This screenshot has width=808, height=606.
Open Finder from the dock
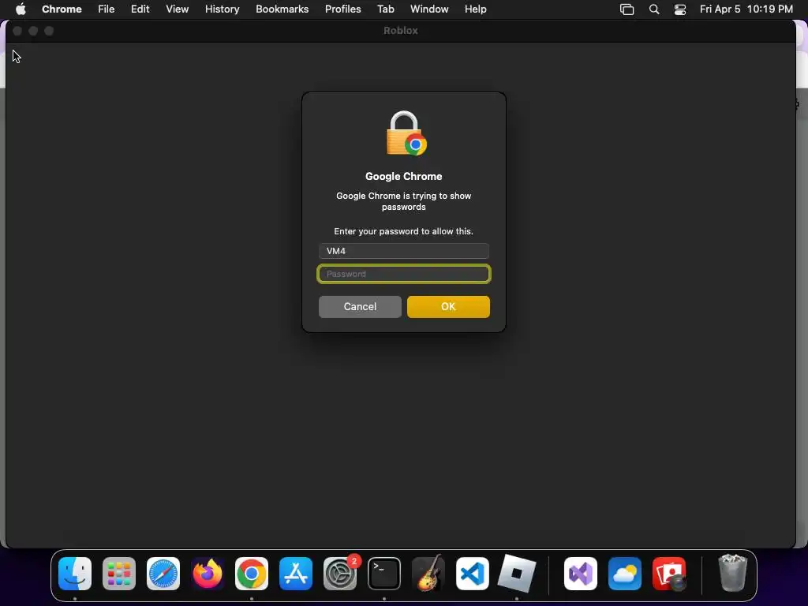click(x=75, y=574)
